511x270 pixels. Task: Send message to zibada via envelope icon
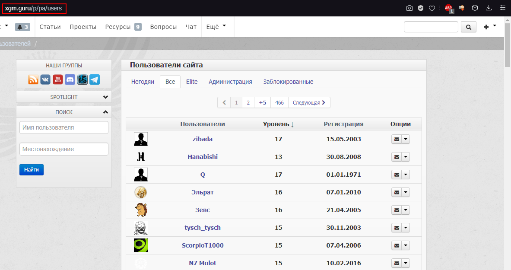pos(397,139)
